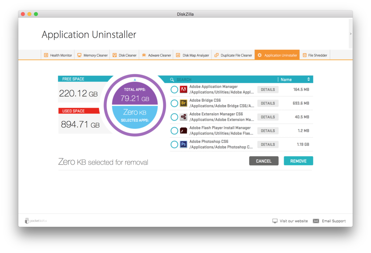Show details for Adobe Extension Manager CS6
Screen dimensions: 371x253
pyautogui.click(x=268, y=117)
